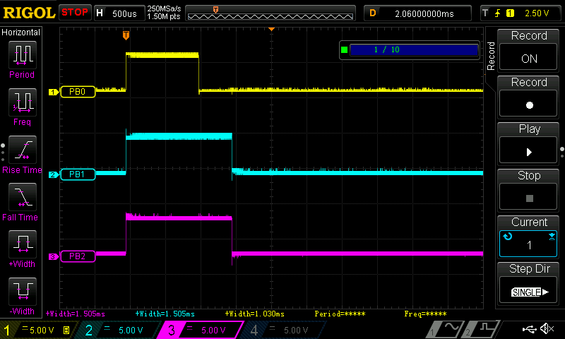Click the source 2 square waveform icon
Viewport: 565px width, 339px height.
tap(481, 329)
